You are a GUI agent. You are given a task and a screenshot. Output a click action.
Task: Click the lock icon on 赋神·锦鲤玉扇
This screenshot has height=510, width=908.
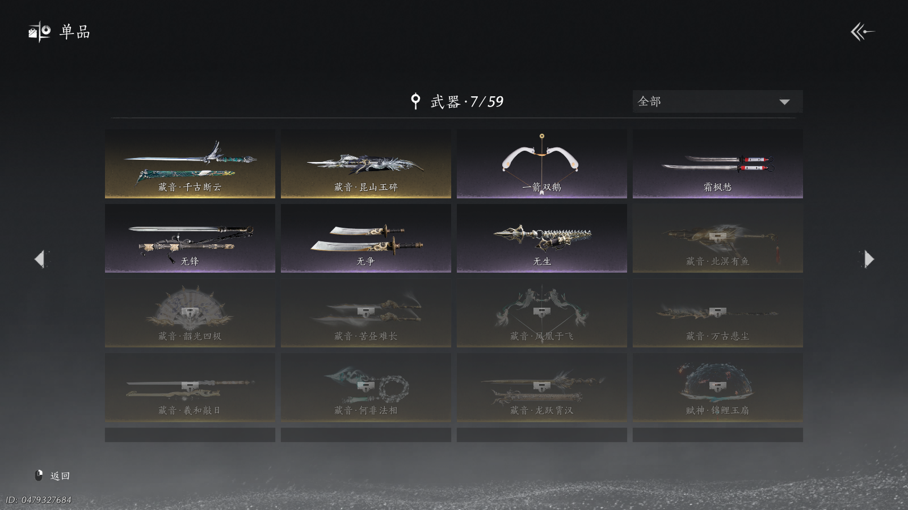click(717, 385)
